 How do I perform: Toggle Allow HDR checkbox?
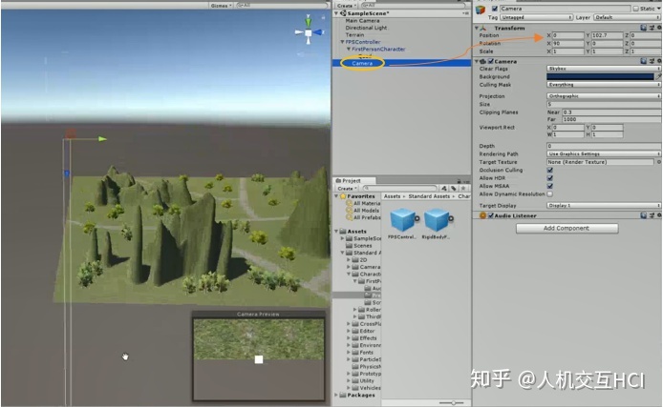[550, 178]
